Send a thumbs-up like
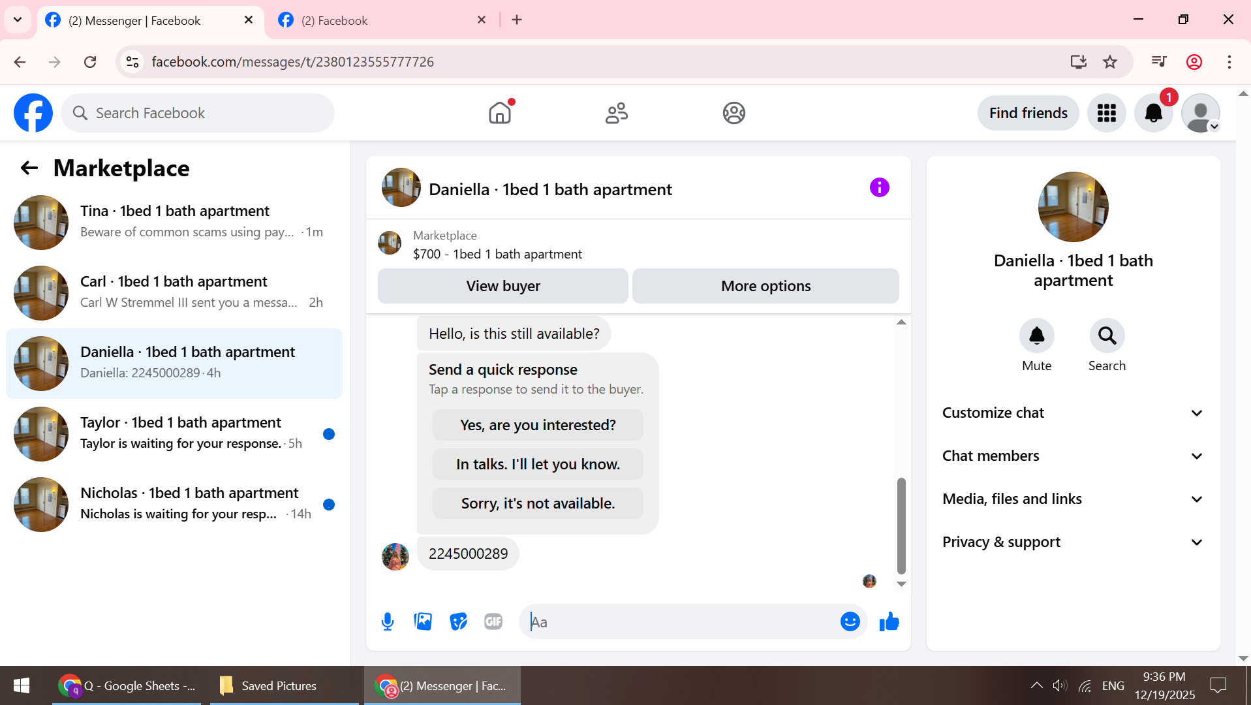Screen dimensions: 1251x705 point(889,621)
